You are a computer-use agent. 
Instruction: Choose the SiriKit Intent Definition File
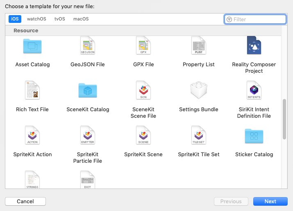[x=254, y=90]
